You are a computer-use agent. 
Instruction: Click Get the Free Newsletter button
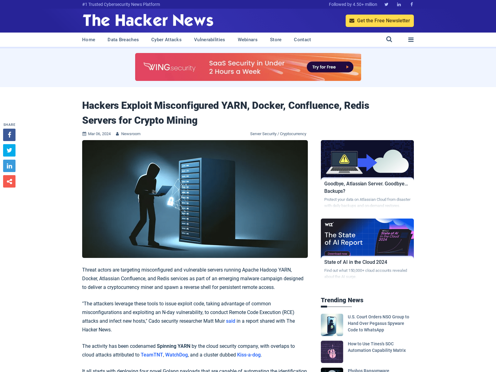380,21
